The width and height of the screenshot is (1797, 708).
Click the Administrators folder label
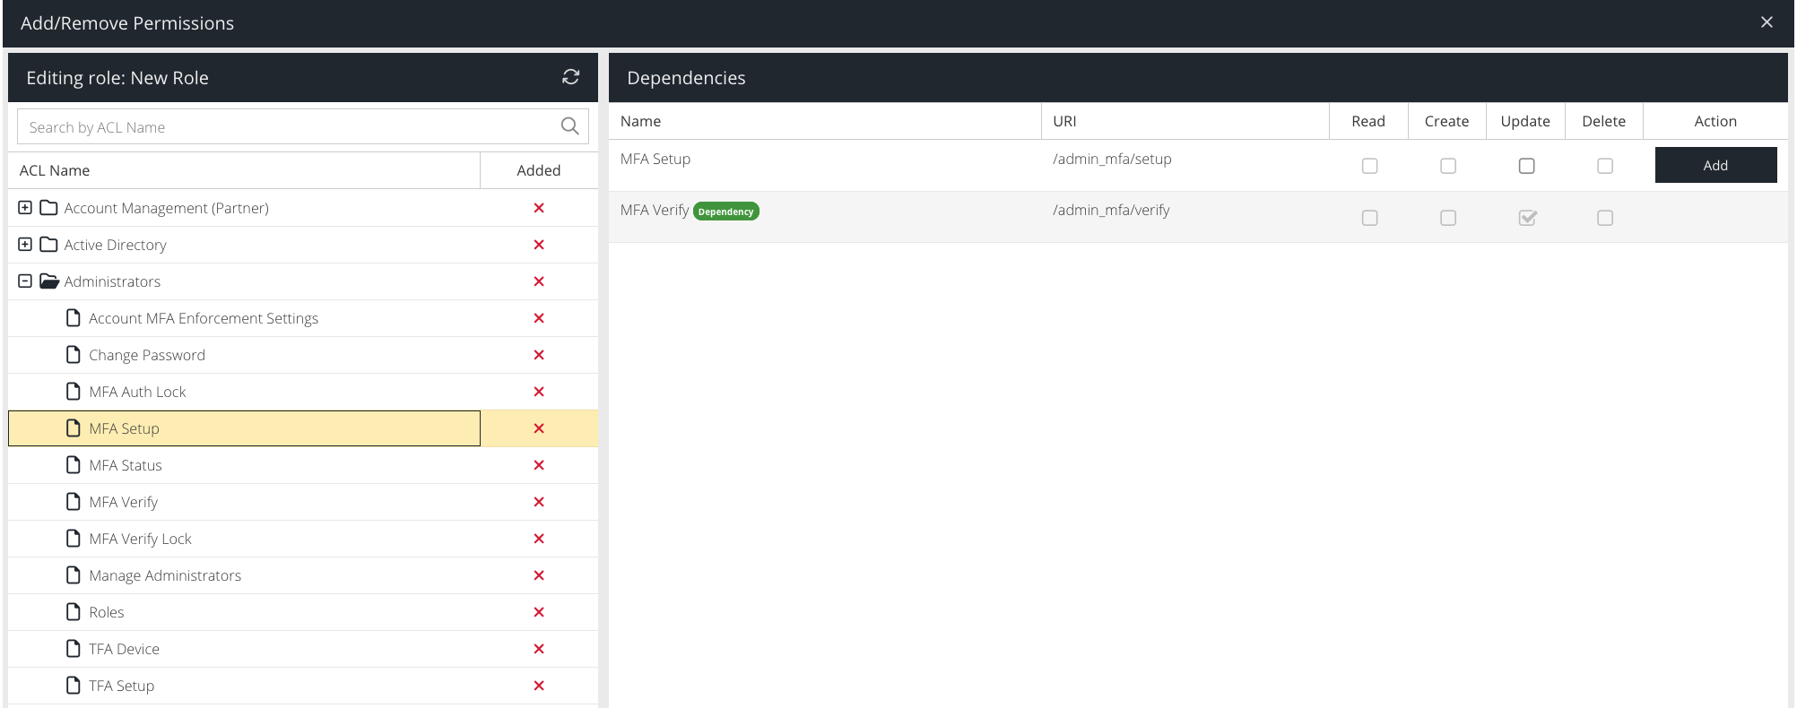click(112, 281)
